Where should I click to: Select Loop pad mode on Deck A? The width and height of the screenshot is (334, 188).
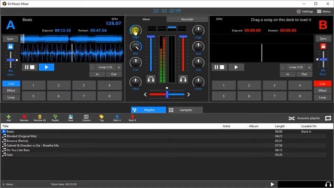11,98
